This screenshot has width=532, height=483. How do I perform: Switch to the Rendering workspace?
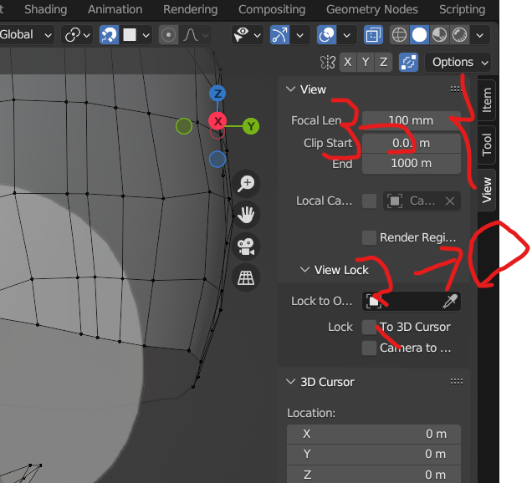point(191,9)
